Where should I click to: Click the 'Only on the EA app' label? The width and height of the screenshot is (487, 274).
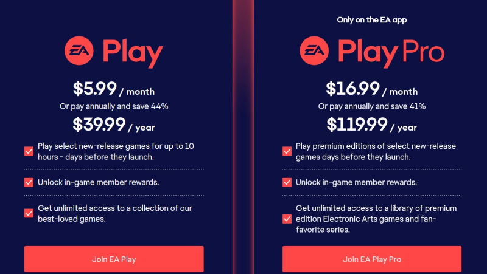point(372,20)
